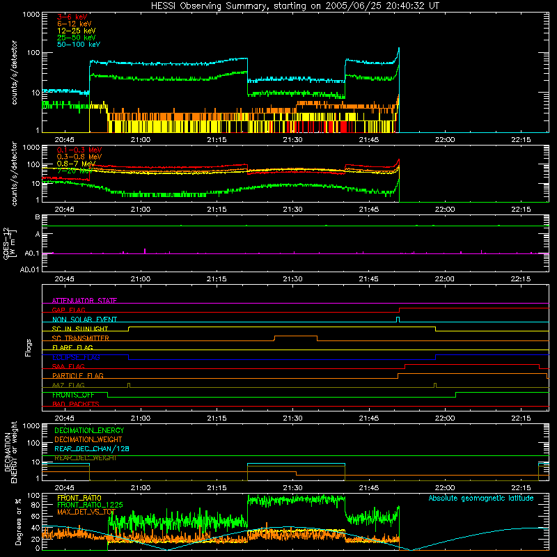Select the NON_SOLAR_EVENT flag label
This screenshot has height=557, width=557.
point(84,320)
